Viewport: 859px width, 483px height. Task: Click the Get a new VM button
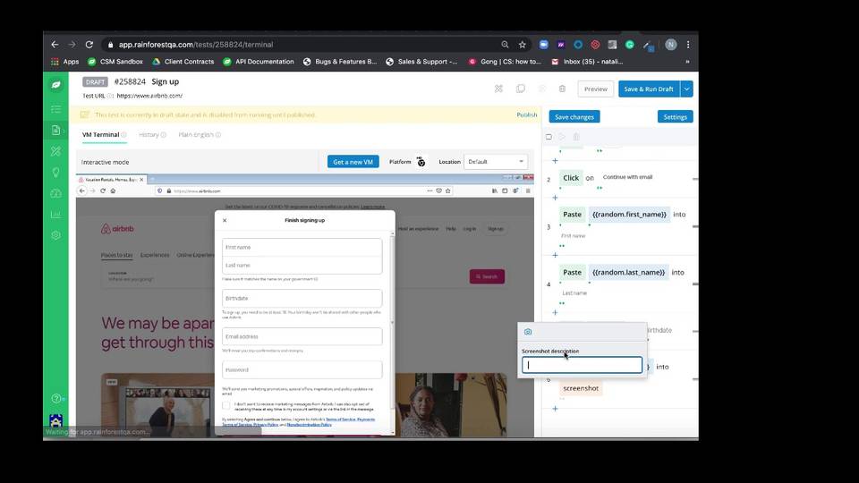[353, 162]
